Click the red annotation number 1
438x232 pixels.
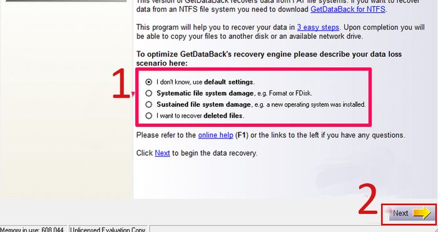pyautogui.click(x=121, y=84)
